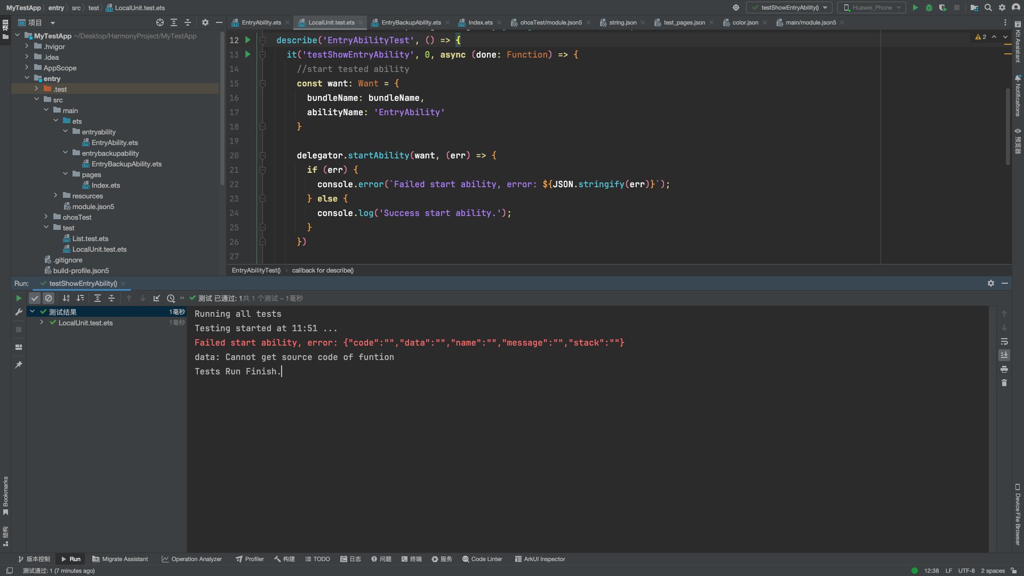The image size is (1024, 576).
Task: Open the TODO tool window
Action: pos(317,559)
